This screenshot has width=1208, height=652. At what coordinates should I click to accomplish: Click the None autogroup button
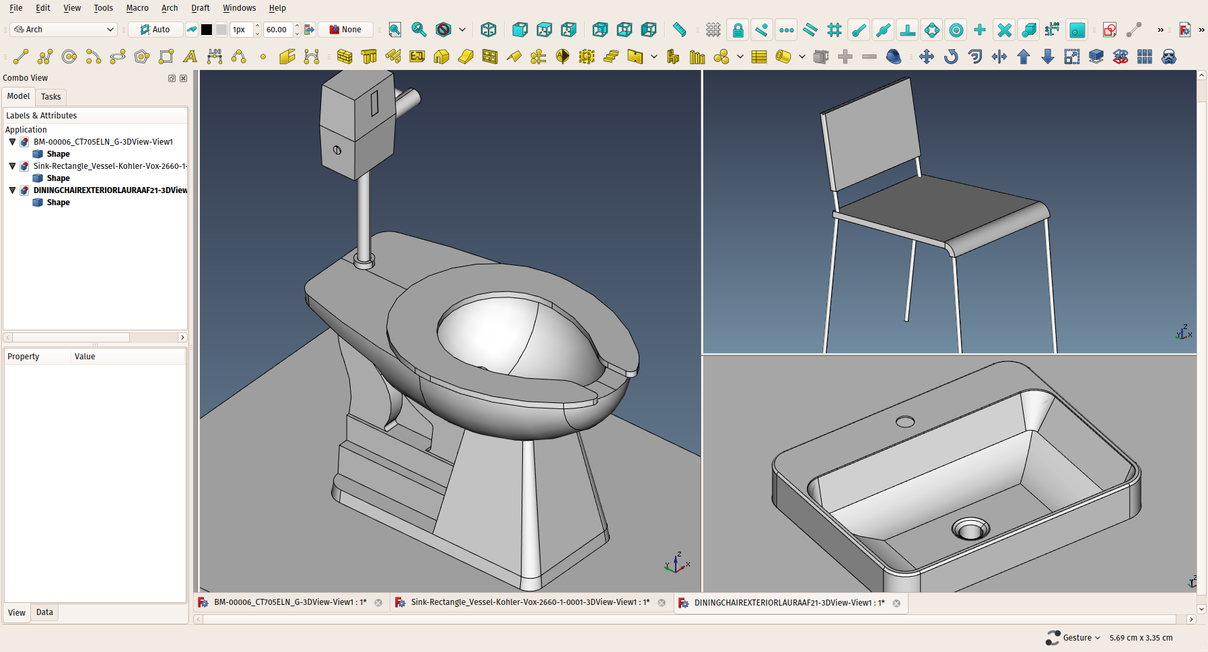tap(346, 30)
